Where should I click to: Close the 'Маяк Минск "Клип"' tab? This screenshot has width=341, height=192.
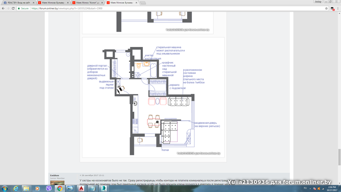(102, 3)
